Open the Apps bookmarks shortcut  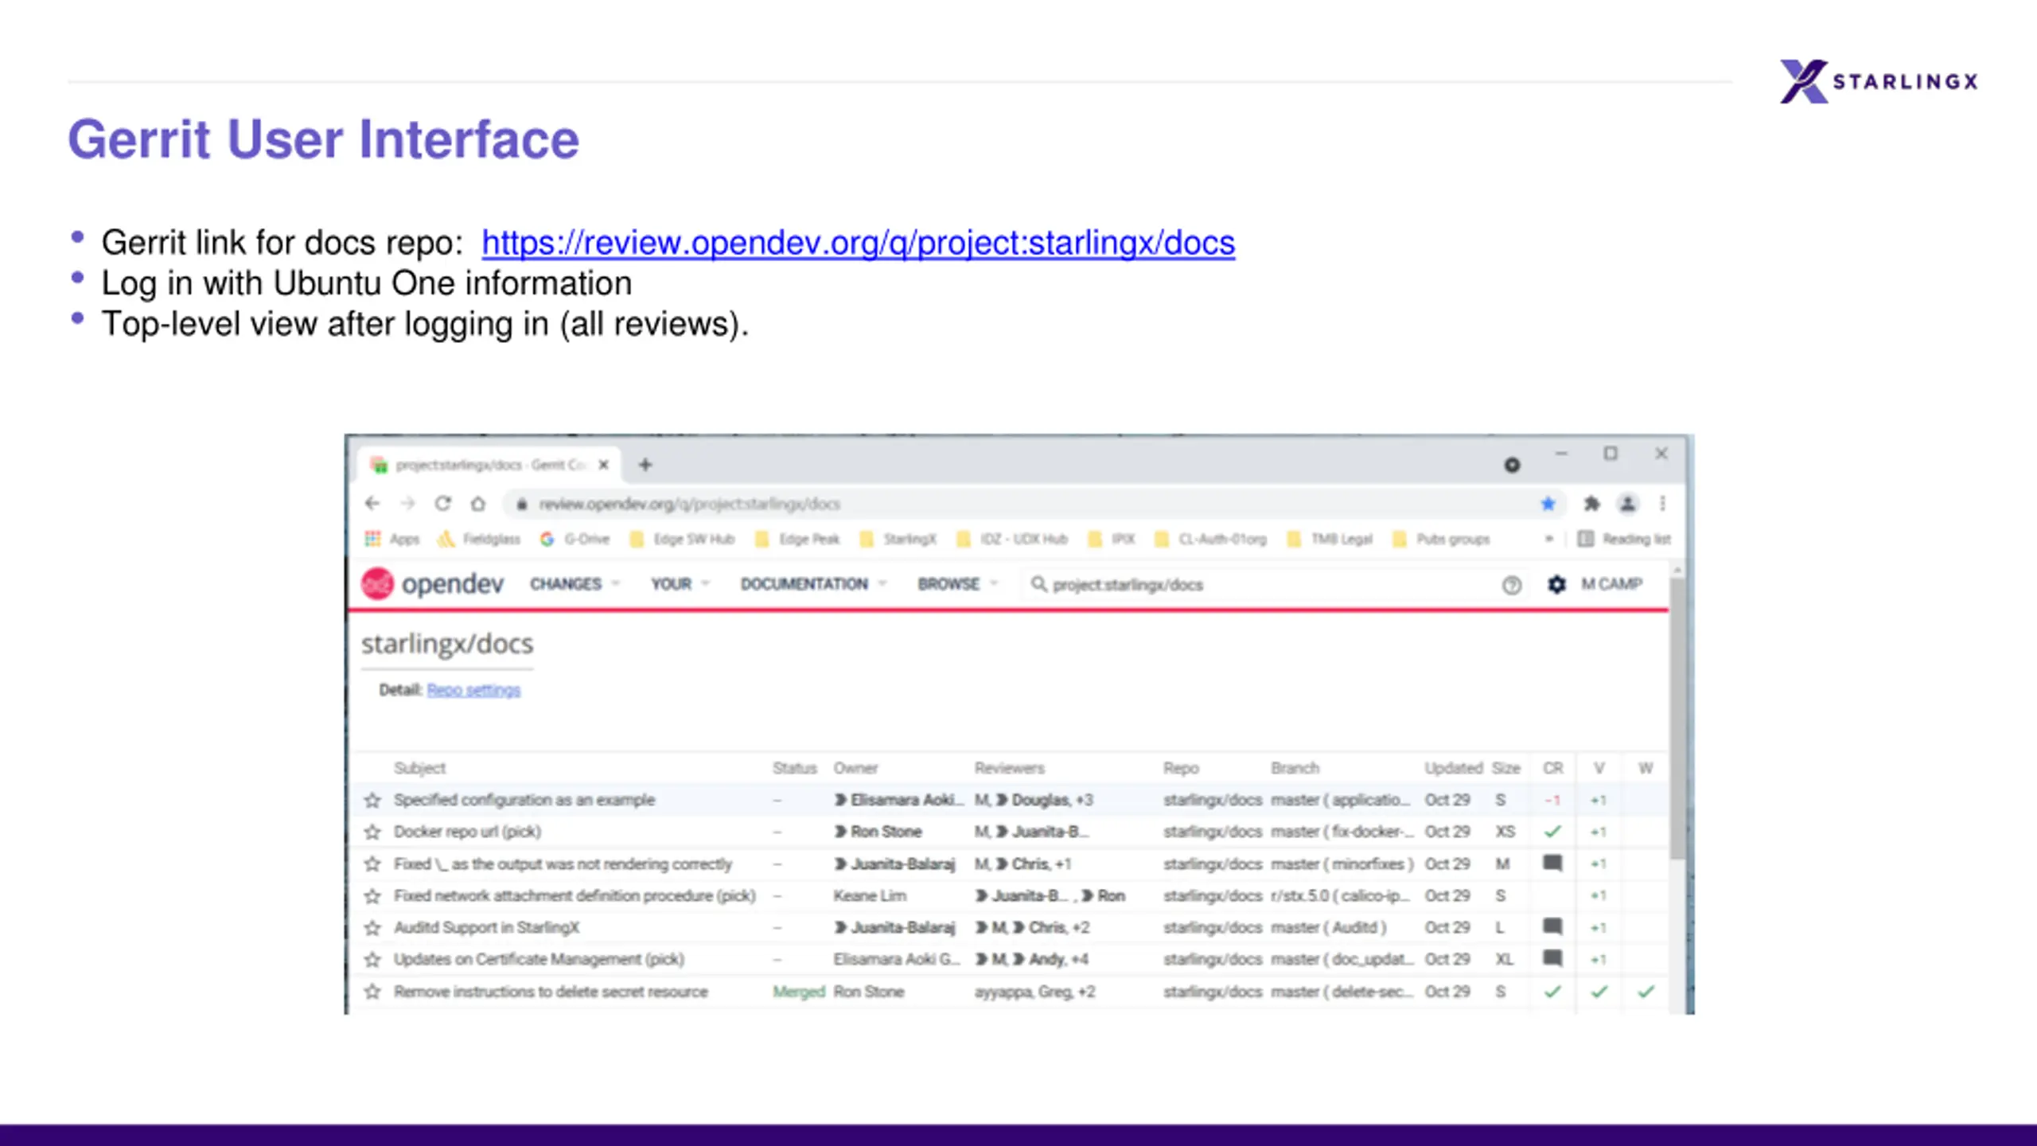pyautogui.click(x=391, y=540)
